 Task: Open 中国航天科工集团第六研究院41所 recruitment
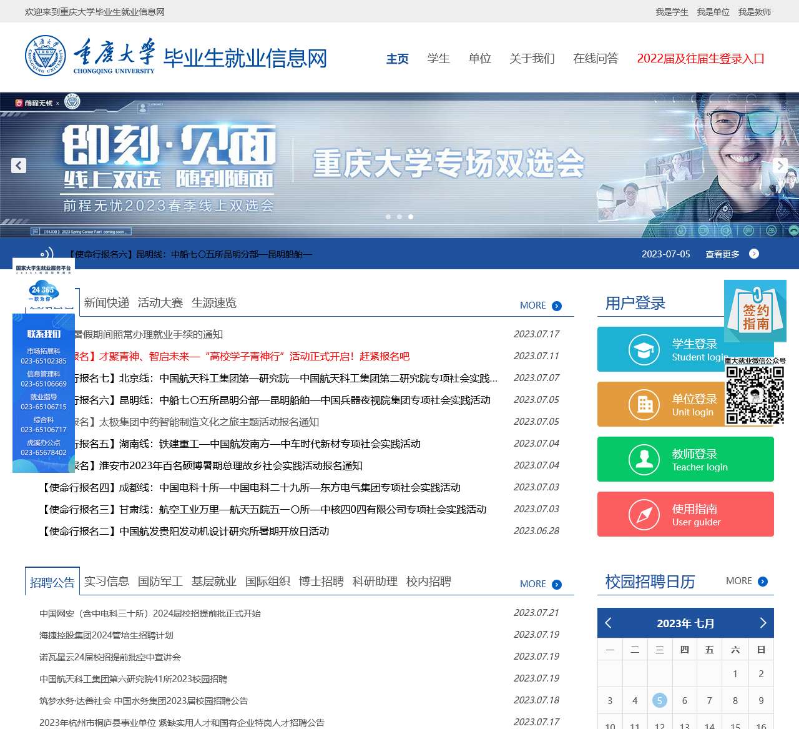pos(133,679)
